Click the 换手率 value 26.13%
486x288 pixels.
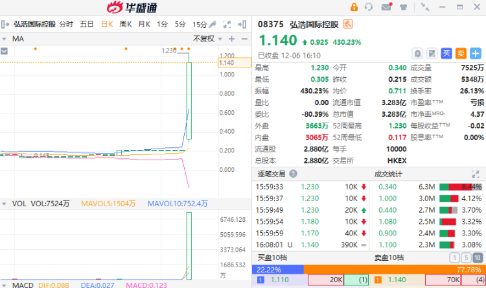[x=472, y=91]
